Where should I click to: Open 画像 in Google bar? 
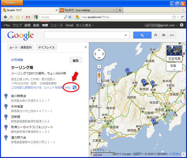pyautogui.click(x=27, y=25)
